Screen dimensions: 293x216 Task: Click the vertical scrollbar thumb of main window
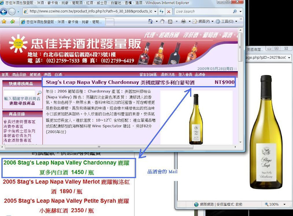[x=240, y=47]
